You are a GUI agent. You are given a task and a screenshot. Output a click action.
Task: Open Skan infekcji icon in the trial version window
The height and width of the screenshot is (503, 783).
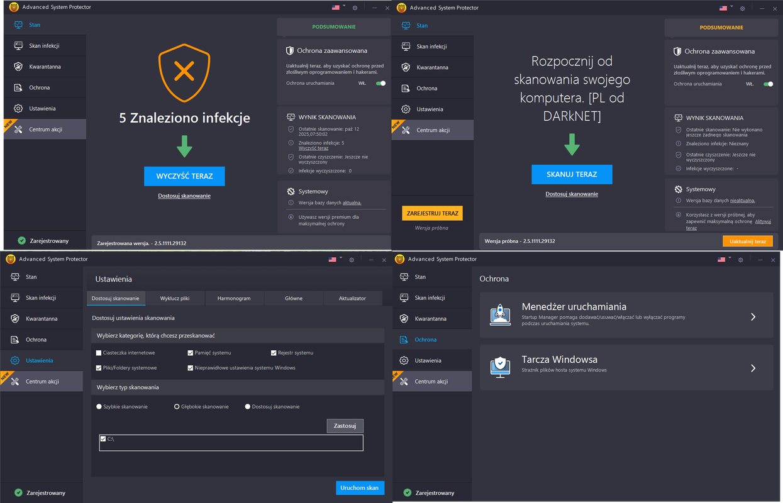point(406,47)
